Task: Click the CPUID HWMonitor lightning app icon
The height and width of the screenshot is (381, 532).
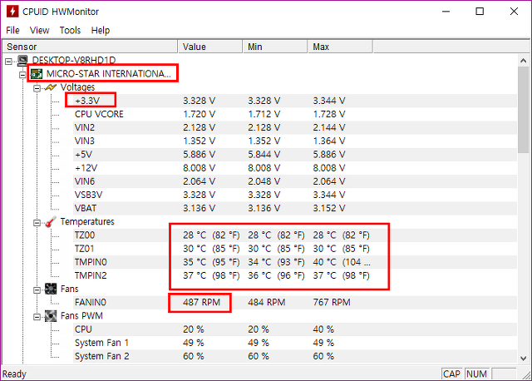Action: (x=12, y=11)
